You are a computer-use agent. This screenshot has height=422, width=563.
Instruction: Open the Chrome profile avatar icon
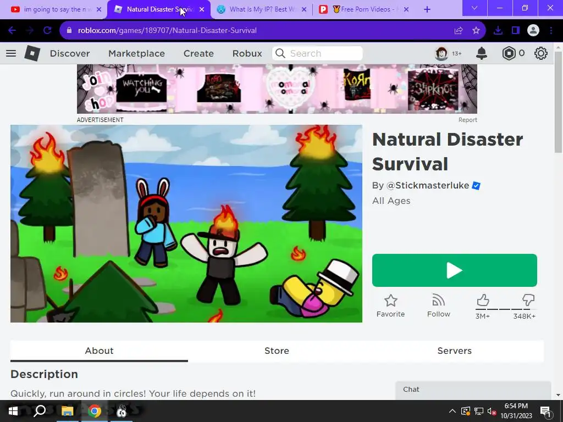pos(533,31)
